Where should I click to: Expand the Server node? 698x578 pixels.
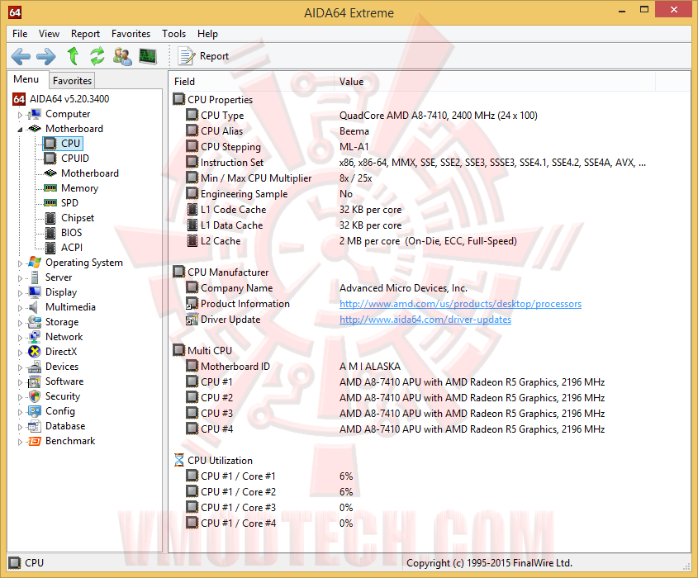click(x=20, y=278)
